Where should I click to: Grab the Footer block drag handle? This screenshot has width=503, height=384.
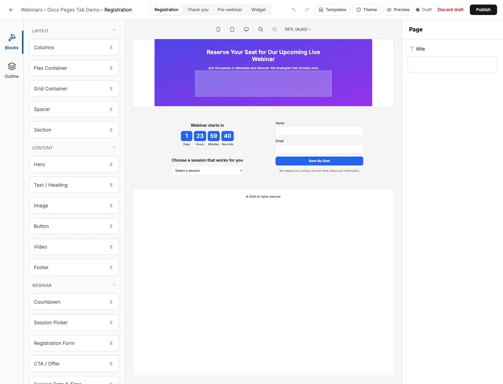(x=111, y=267)
